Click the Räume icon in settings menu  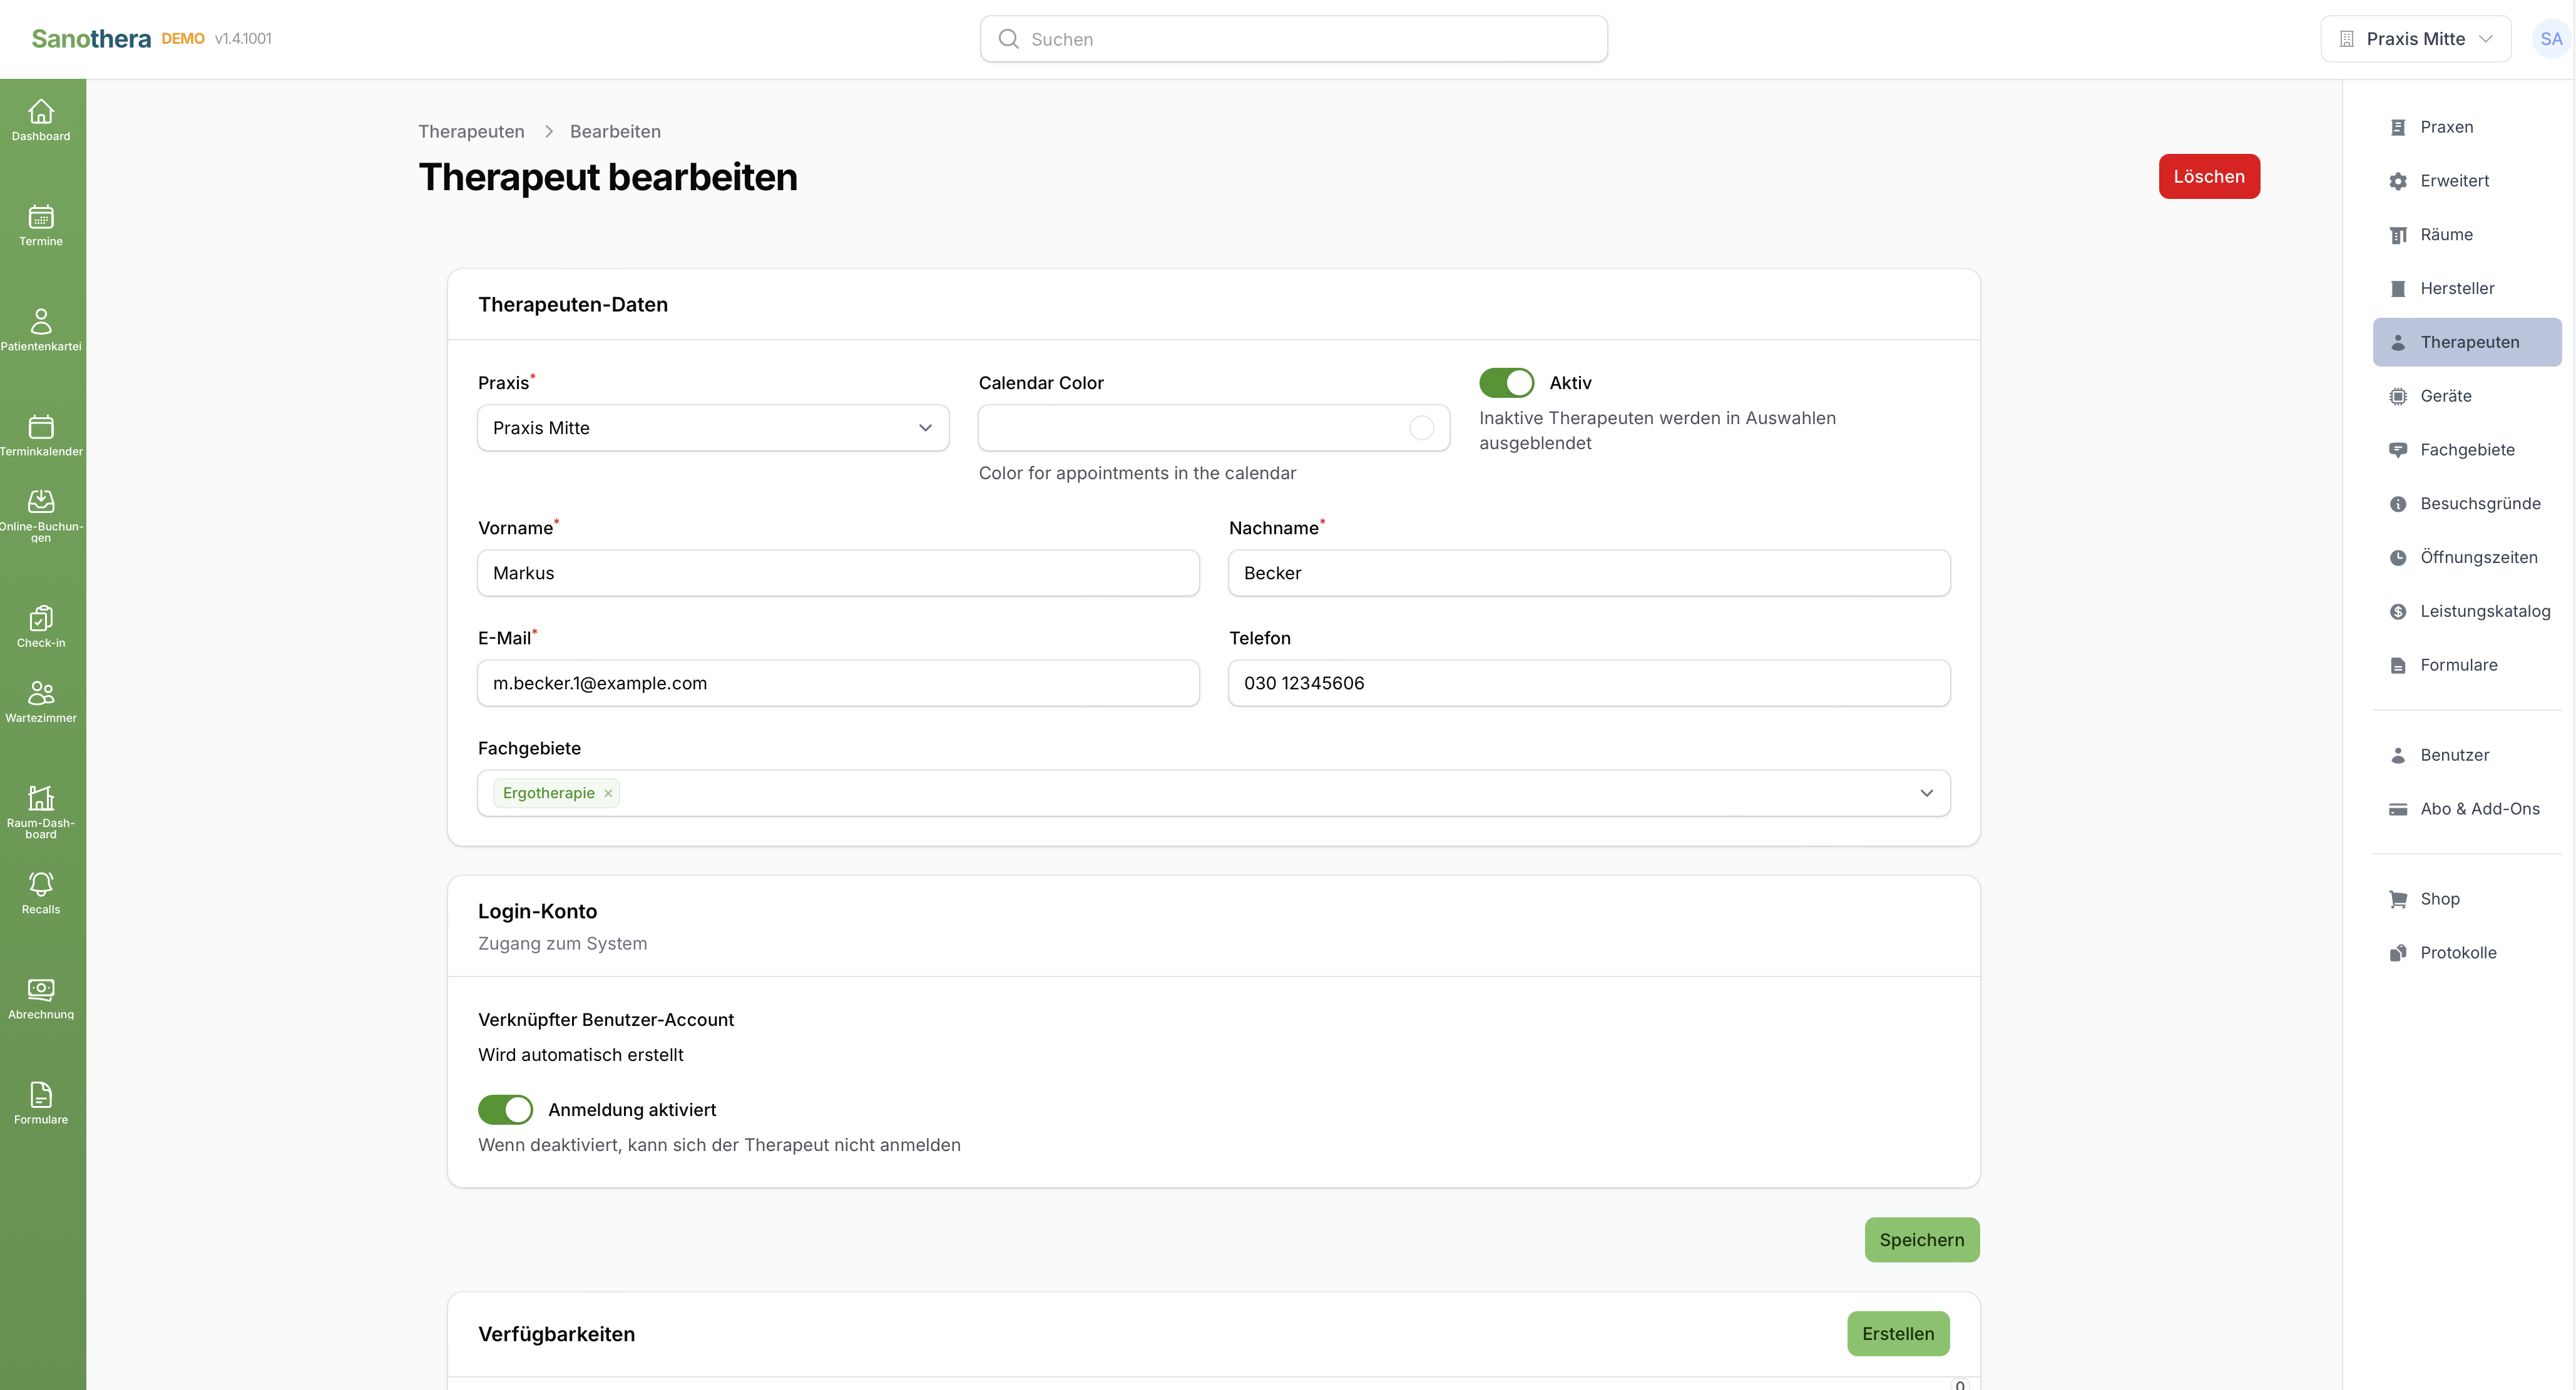2398,235
